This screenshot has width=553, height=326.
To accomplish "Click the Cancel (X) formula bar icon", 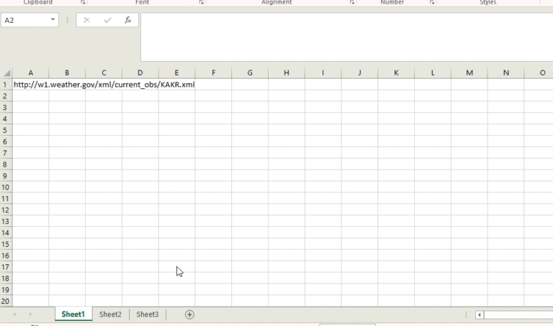I will (86, 20).
